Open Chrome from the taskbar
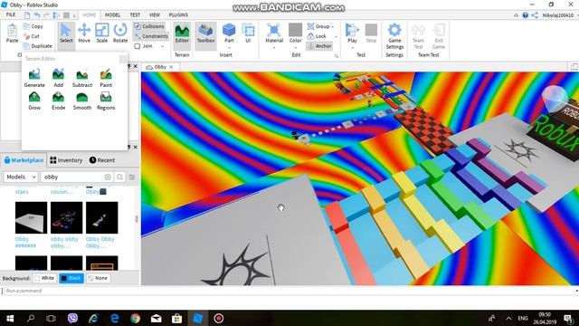 [135, 318]
